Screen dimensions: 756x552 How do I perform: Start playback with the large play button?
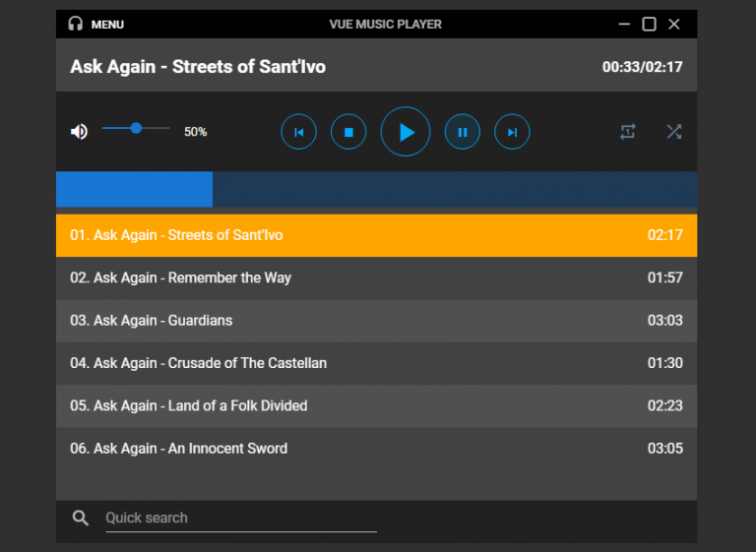tap(406, 132)
